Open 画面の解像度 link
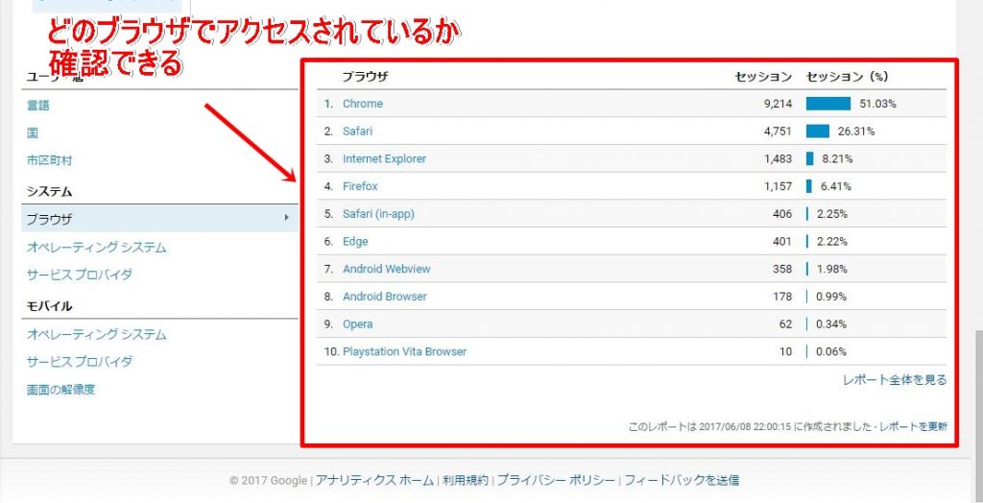 point(60,390)
